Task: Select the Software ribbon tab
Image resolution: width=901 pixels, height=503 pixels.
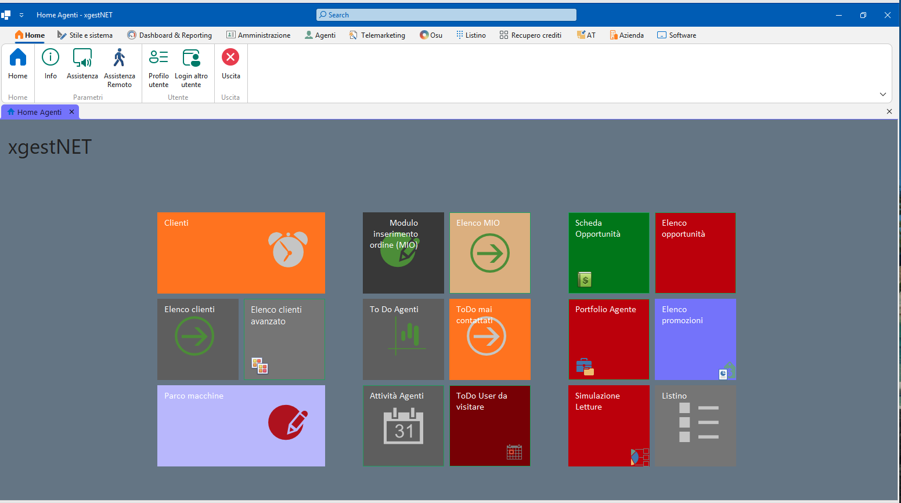Action: (x=676, y=35)
